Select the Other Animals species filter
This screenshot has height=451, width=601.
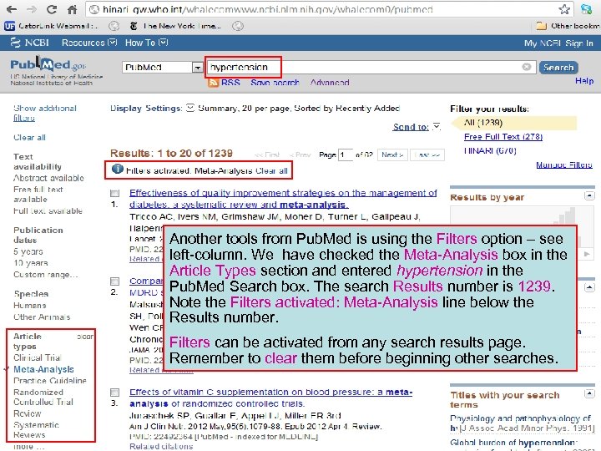(x=42, y=317)
